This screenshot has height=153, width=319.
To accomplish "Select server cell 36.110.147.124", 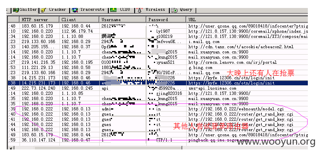I will tap(38, 140).
